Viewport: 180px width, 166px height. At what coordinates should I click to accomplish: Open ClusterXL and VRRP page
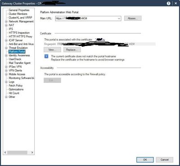click(20, 18)
